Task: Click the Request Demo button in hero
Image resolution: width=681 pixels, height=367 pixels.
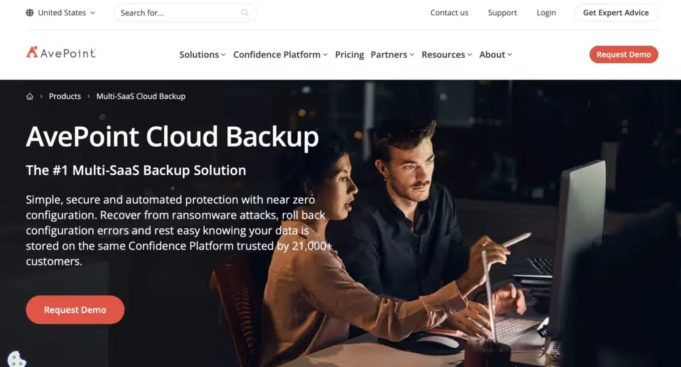Action: [75, 310]
